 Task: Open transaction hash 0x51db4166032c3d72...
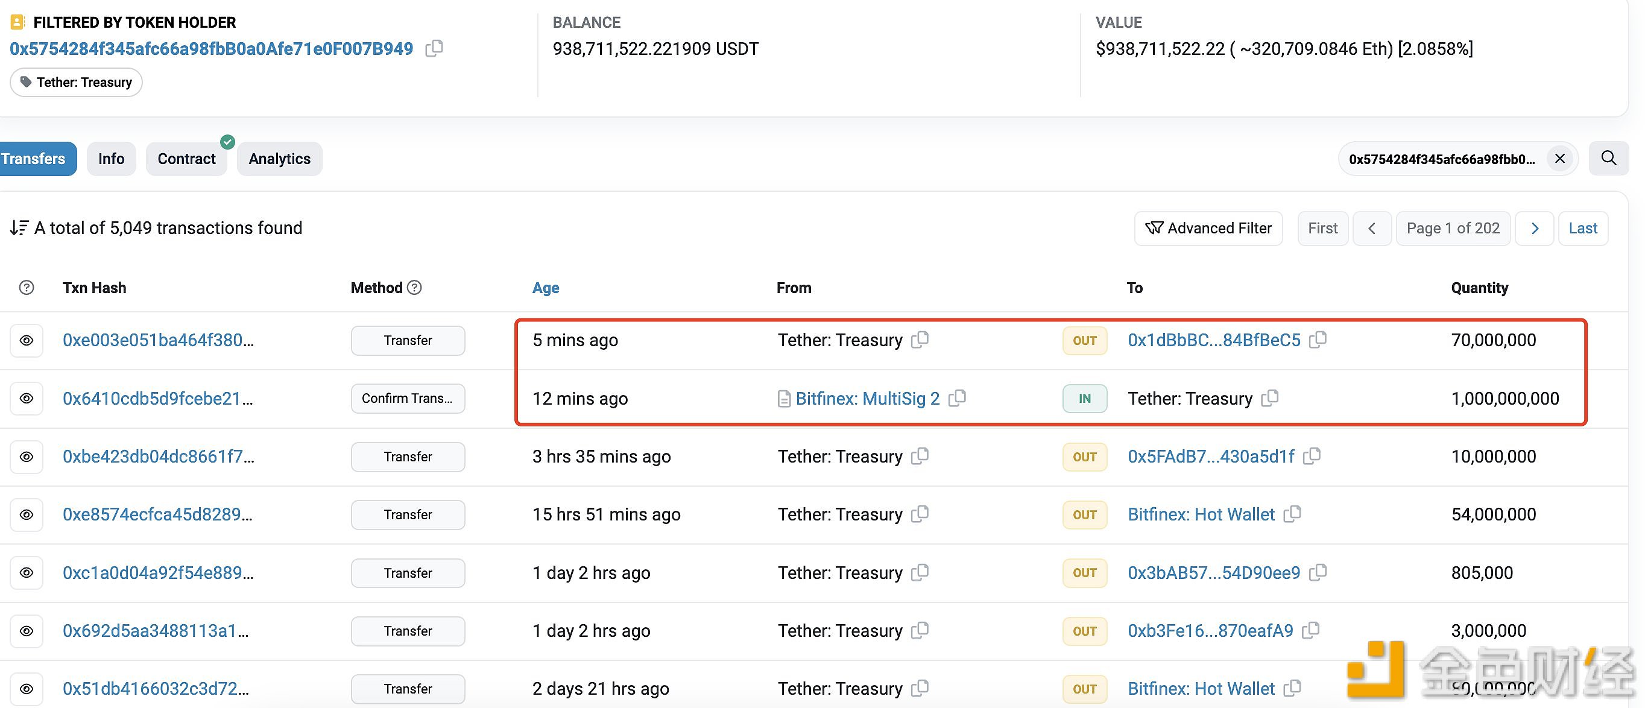click(x=156, y=689)
